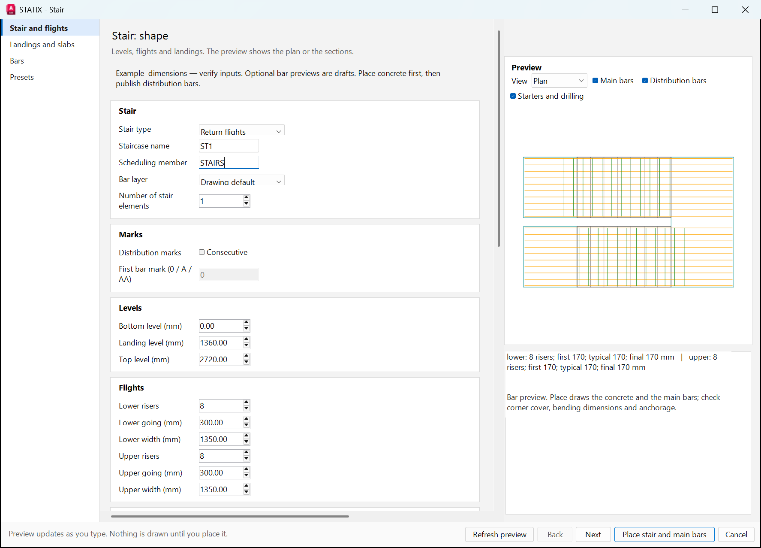The image size is (761, 548).
Task: Expand the Bar layer dropdown
Action: coord(242,182)
